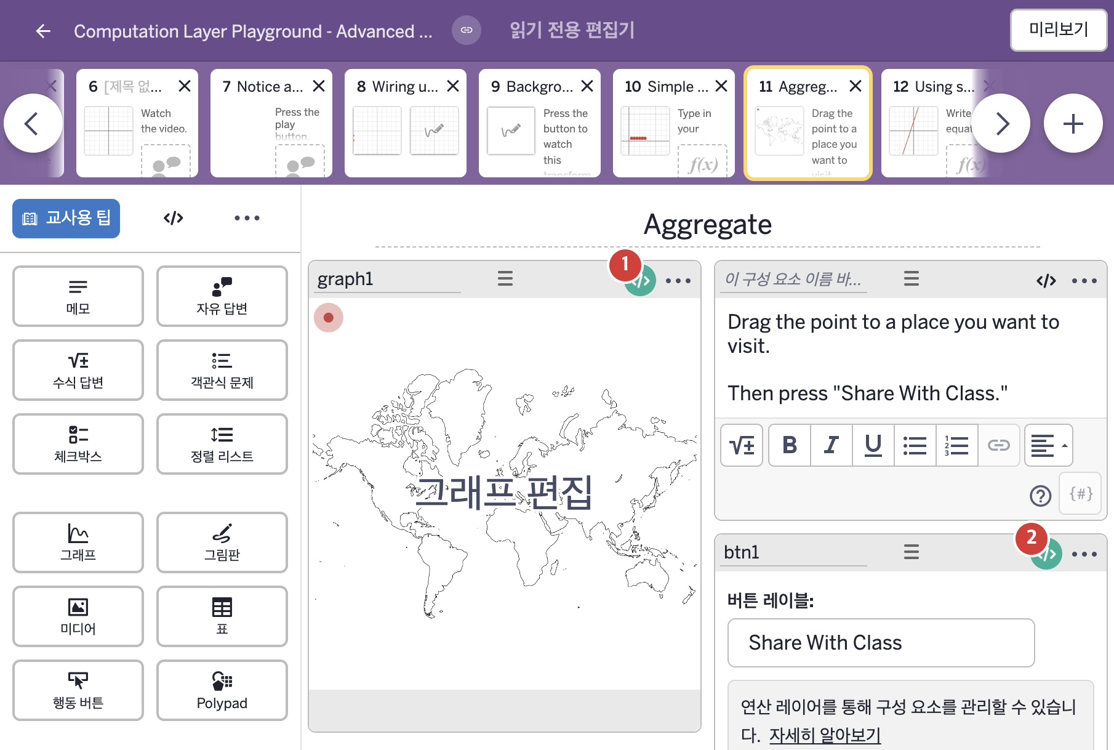Add a 체크박스 component
Screen dimensions: 1114x750
tap(78, 444)
